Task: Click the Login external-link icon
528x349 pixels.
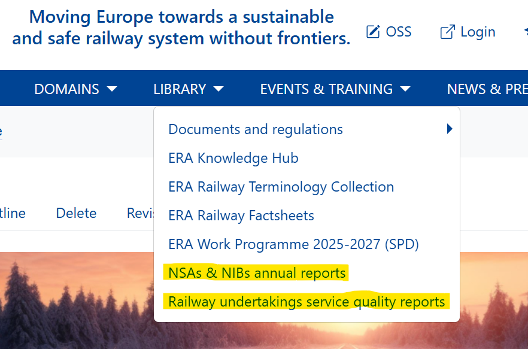Action: [447, 32]
